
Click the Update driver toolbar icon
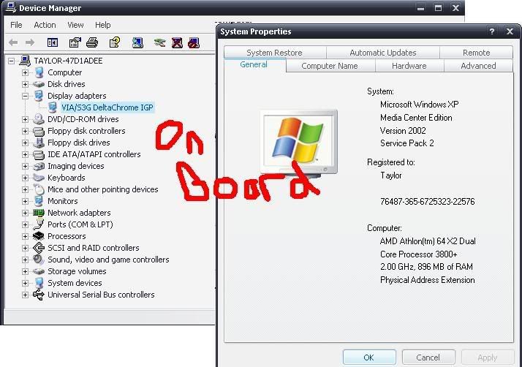click(160, 42)
